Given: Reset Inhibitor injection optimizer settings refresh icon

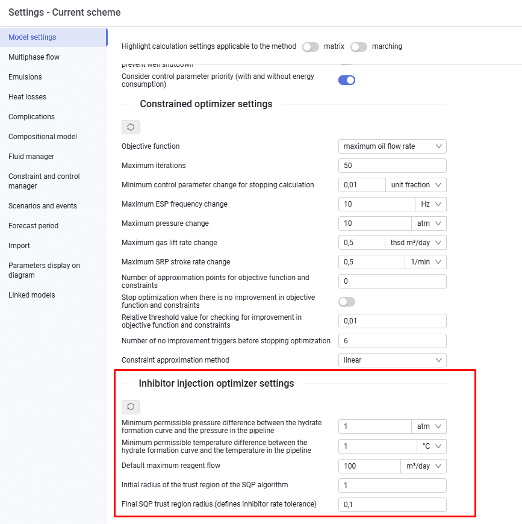Looking at the screenshot, I should click(x=131, y=407).
